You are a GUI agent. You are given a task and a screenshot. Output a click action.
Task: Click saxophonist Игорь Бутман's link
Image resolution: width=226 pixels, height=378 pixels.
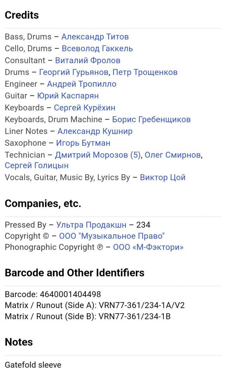click(x=83, y=143)
